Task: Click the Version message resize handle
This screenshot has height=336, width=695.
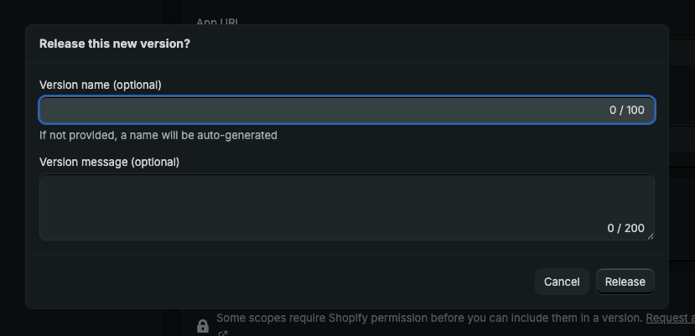Action: point(649,235)
